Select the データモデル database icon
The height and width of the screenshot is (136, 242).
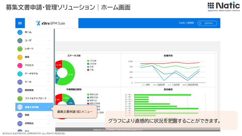click(x=20, y=74)
